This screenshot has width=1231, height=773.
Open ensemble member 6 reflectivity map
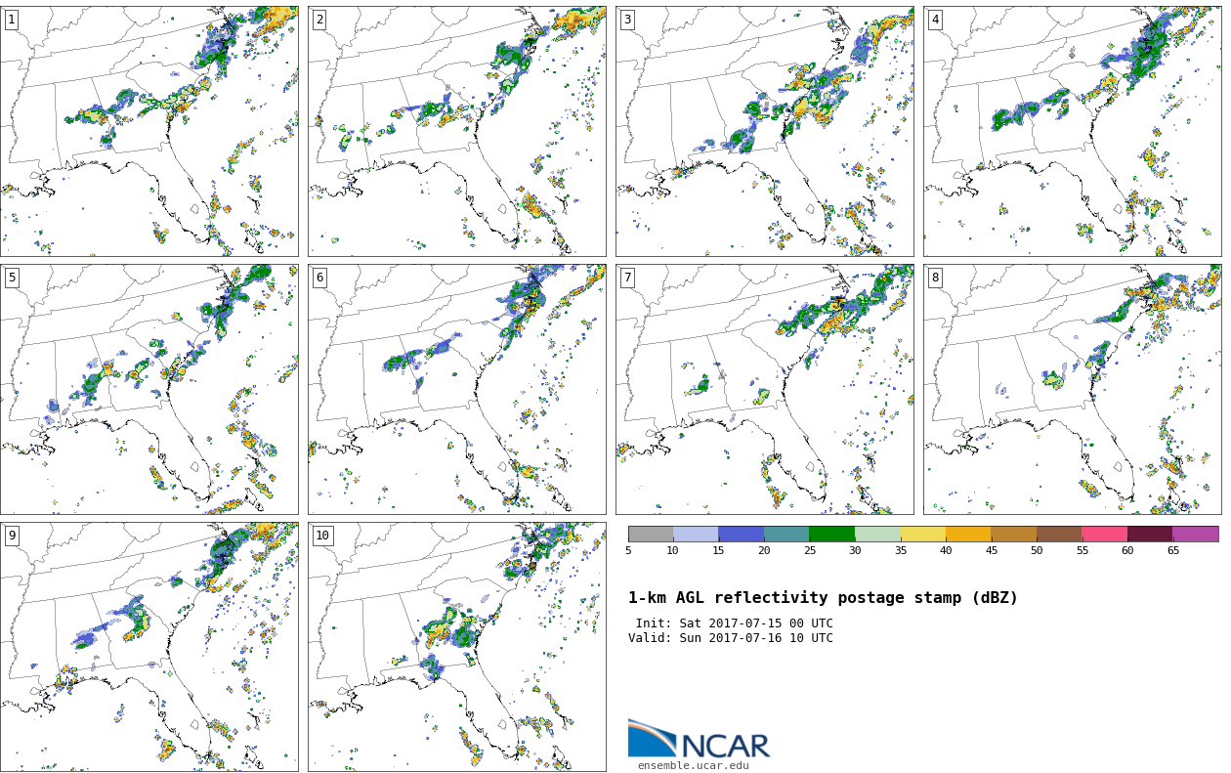tap(457, 389)
